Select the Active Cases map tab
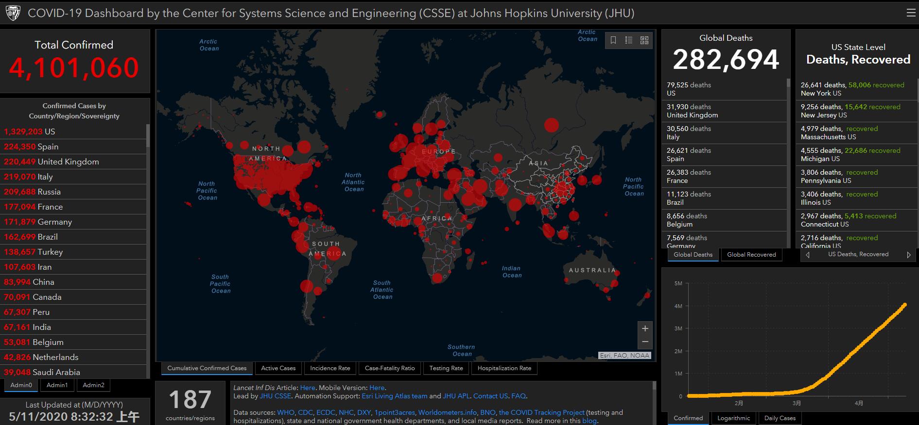This screenshot has height=425, width=919. click(x=278, y=368)
